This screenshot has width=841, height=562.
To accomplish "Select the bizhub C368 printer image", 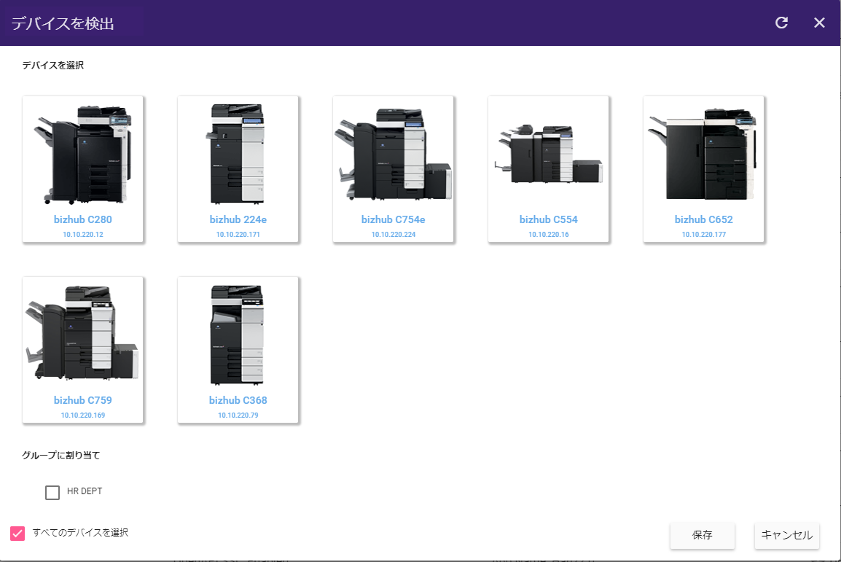I will (x=237, y=335).
